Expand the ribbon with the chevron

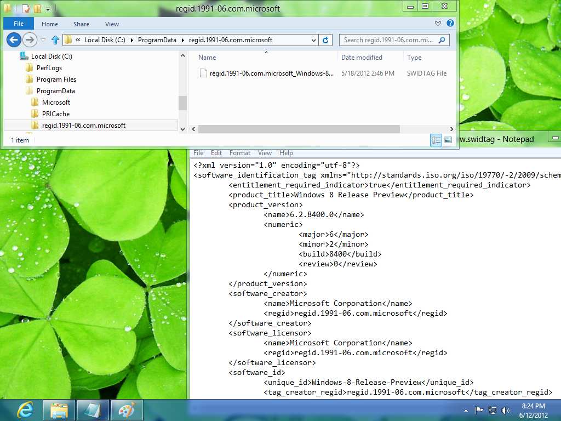pyautogui.click(x=438, y=23)
